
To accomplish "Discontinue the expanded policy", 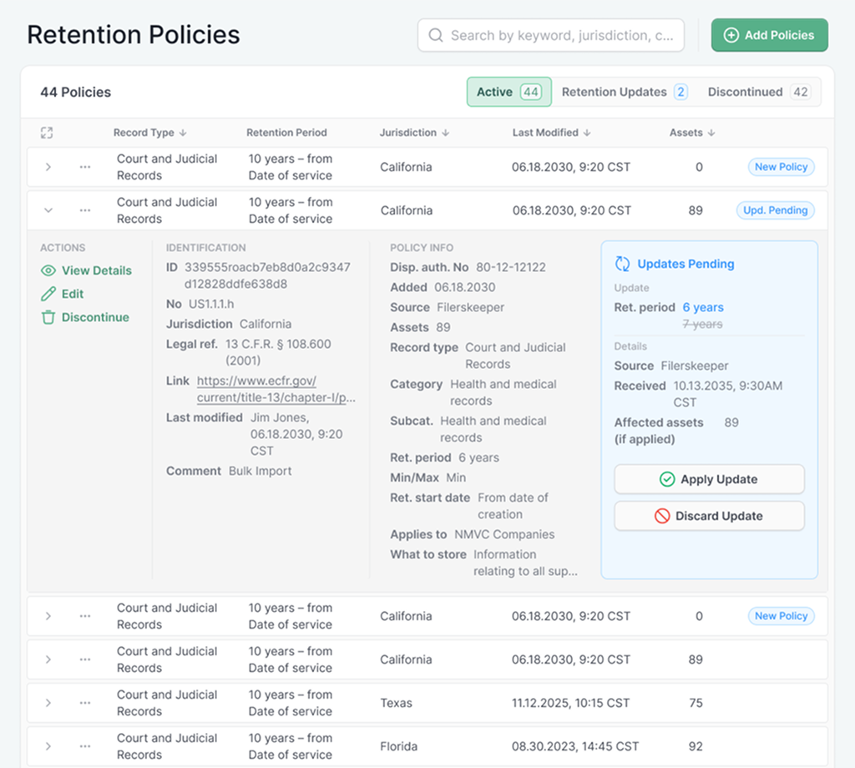I will 85,317.
